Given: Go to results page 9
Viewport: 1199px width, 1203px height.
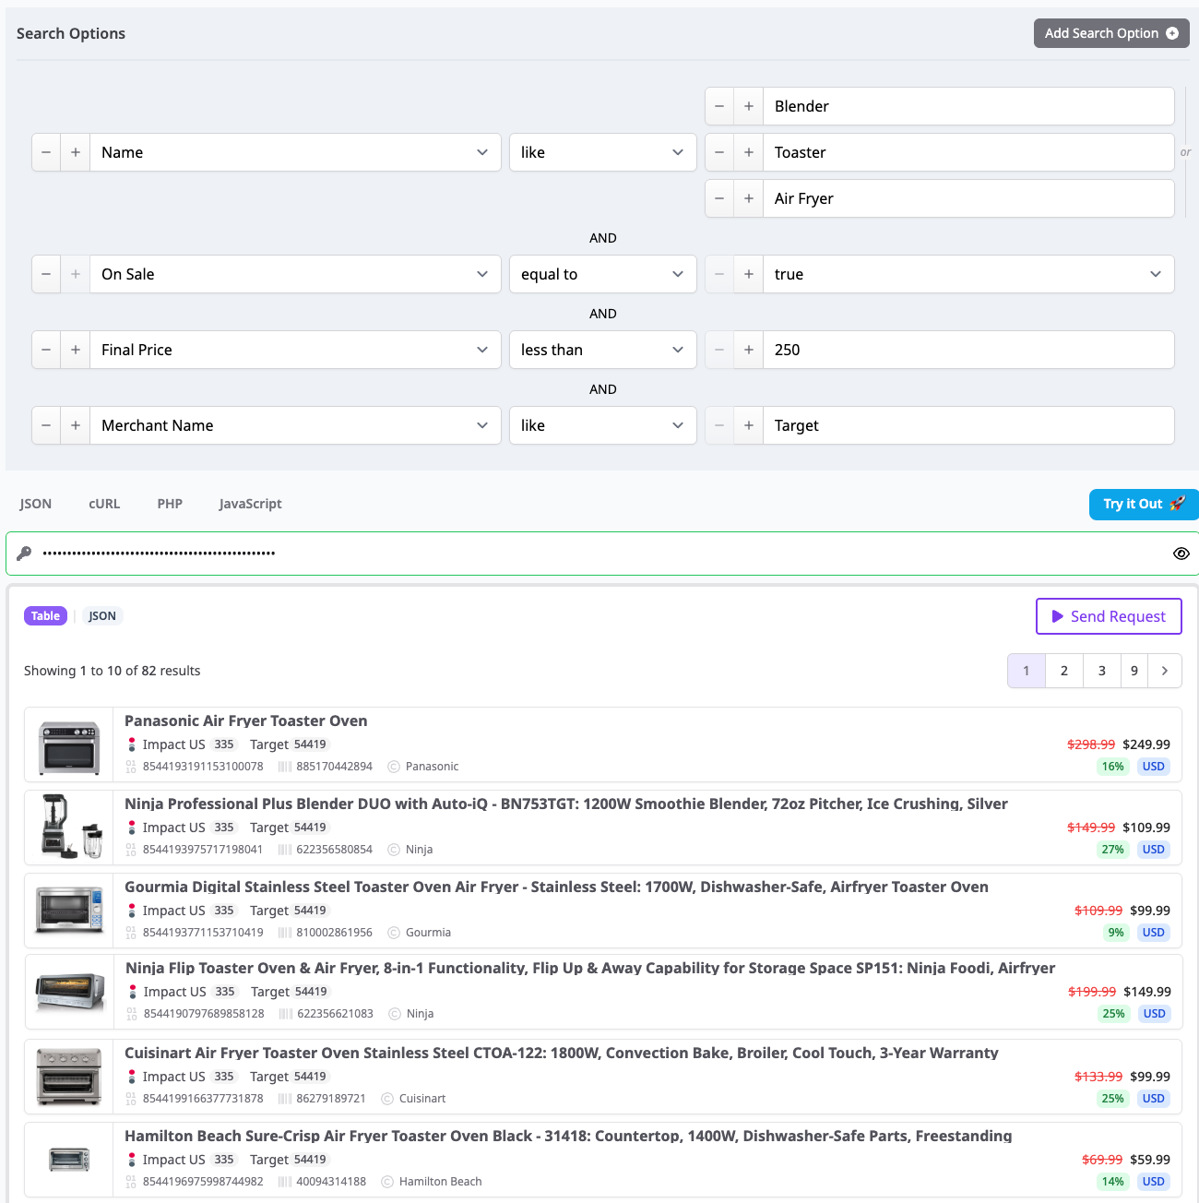Looking at the screenshot, I should pos(1134,671).
